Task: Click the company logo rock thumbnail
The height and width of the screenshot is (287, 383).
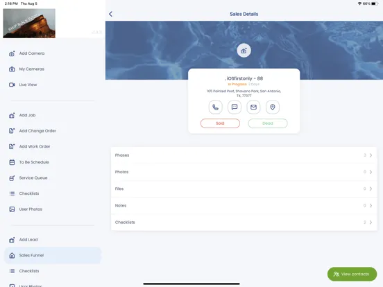Action: click(x=29, y=24)
